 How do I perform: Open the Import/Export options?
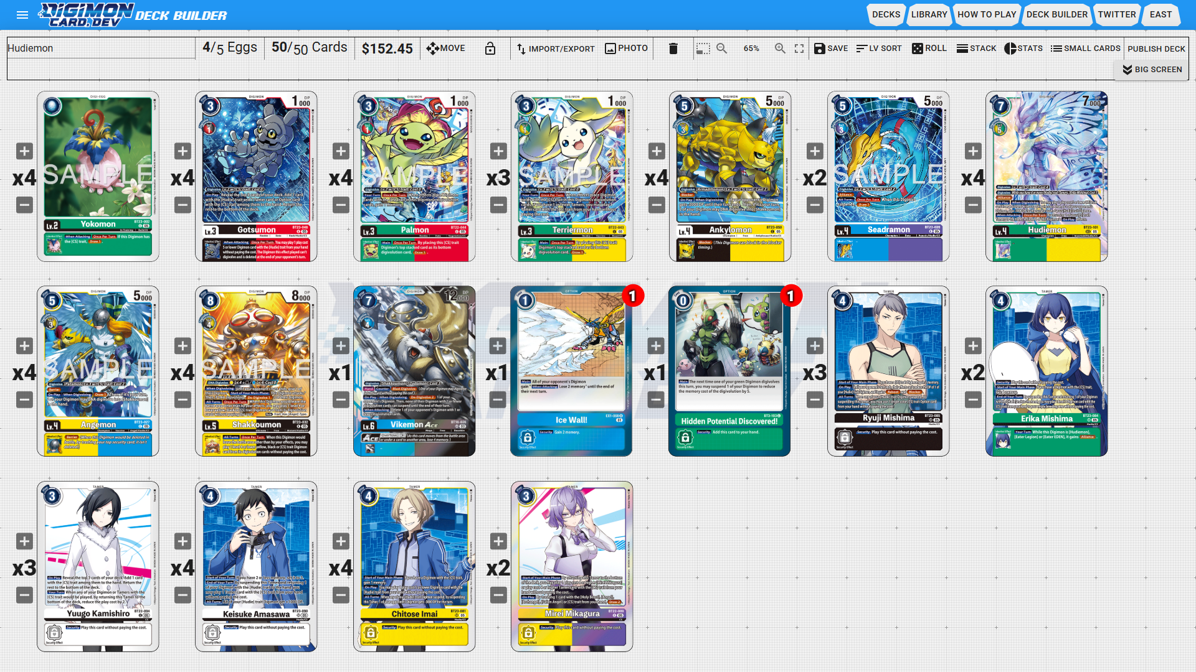point(556,49)
